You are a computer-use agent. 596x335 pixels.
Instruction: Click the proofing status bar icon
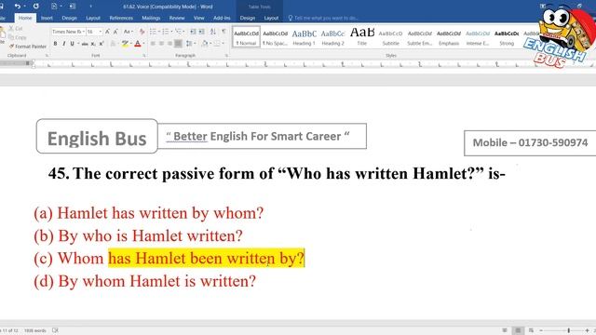(x=56, y=330)
